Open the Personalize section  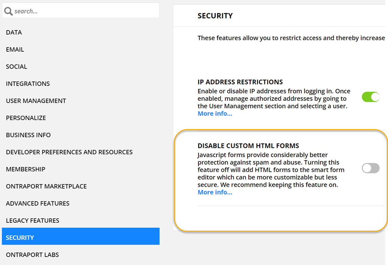point(26,118)
